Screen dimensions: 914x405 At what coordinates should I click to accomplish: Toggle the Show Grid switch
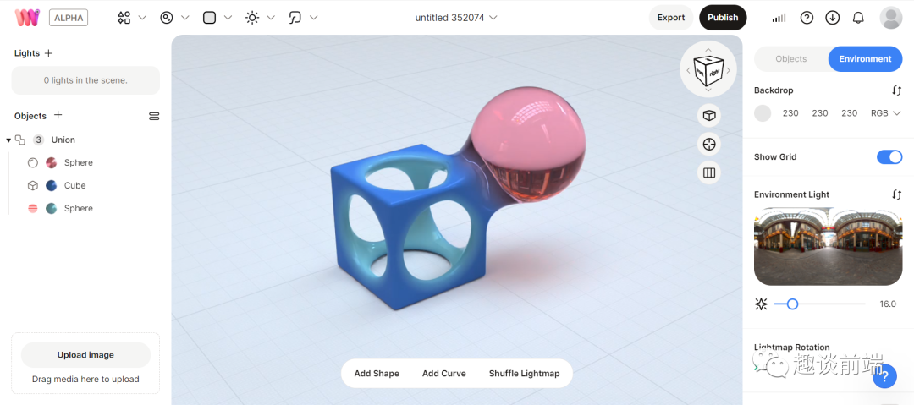click(889, 156)
